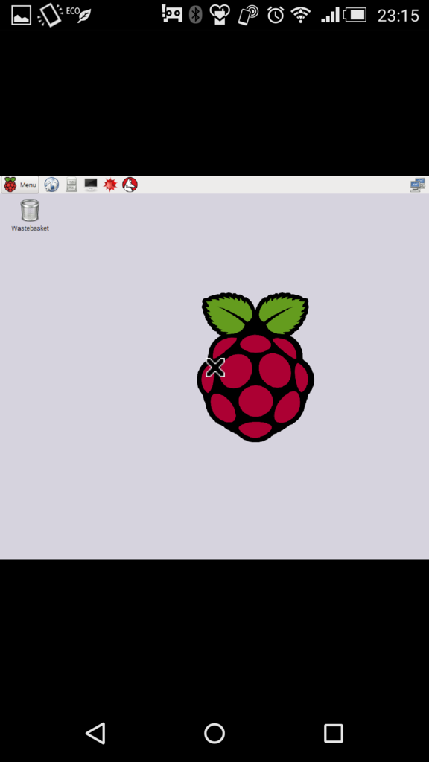The height and width of the screenshot is (762, 429).
Task: Open the Mathematica red spiky icon
Action: pos(110,185)
